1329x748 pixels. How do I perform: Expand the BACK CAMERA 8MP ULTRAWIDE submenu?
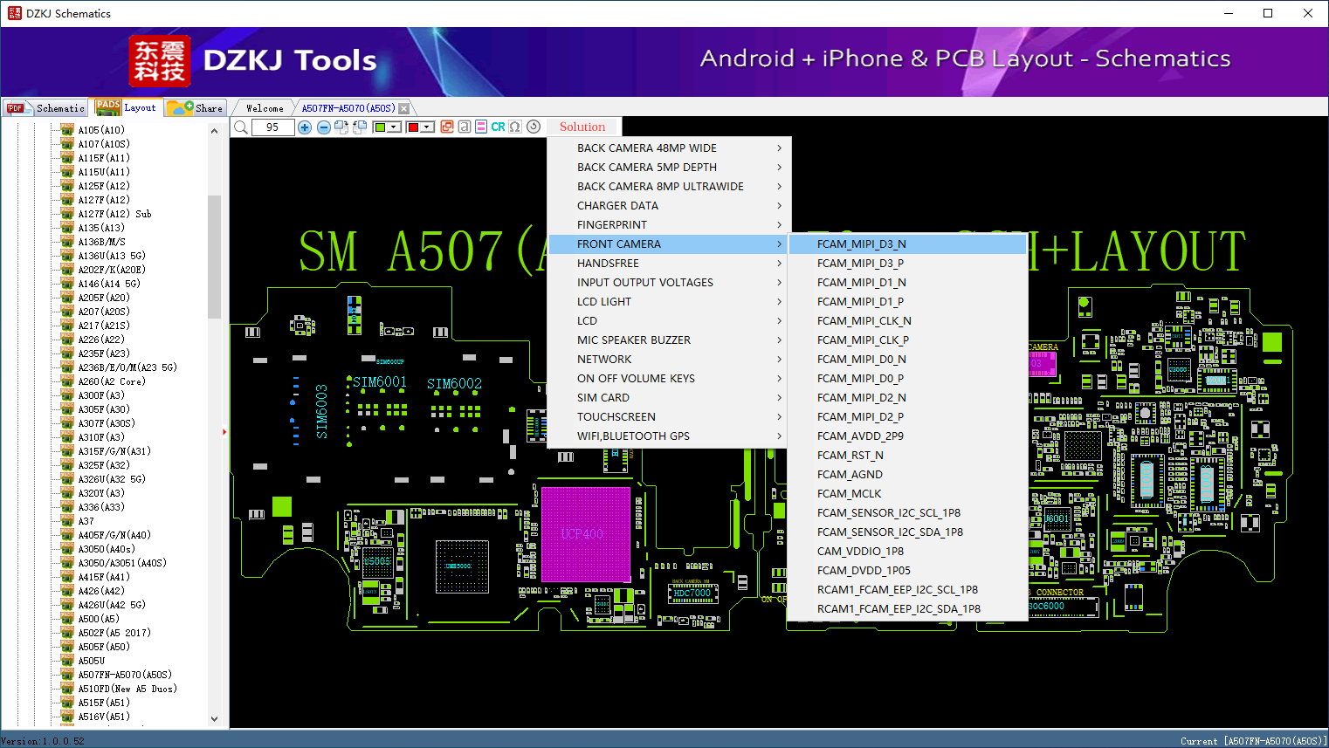pyautogui.click(x=670, y=187)
